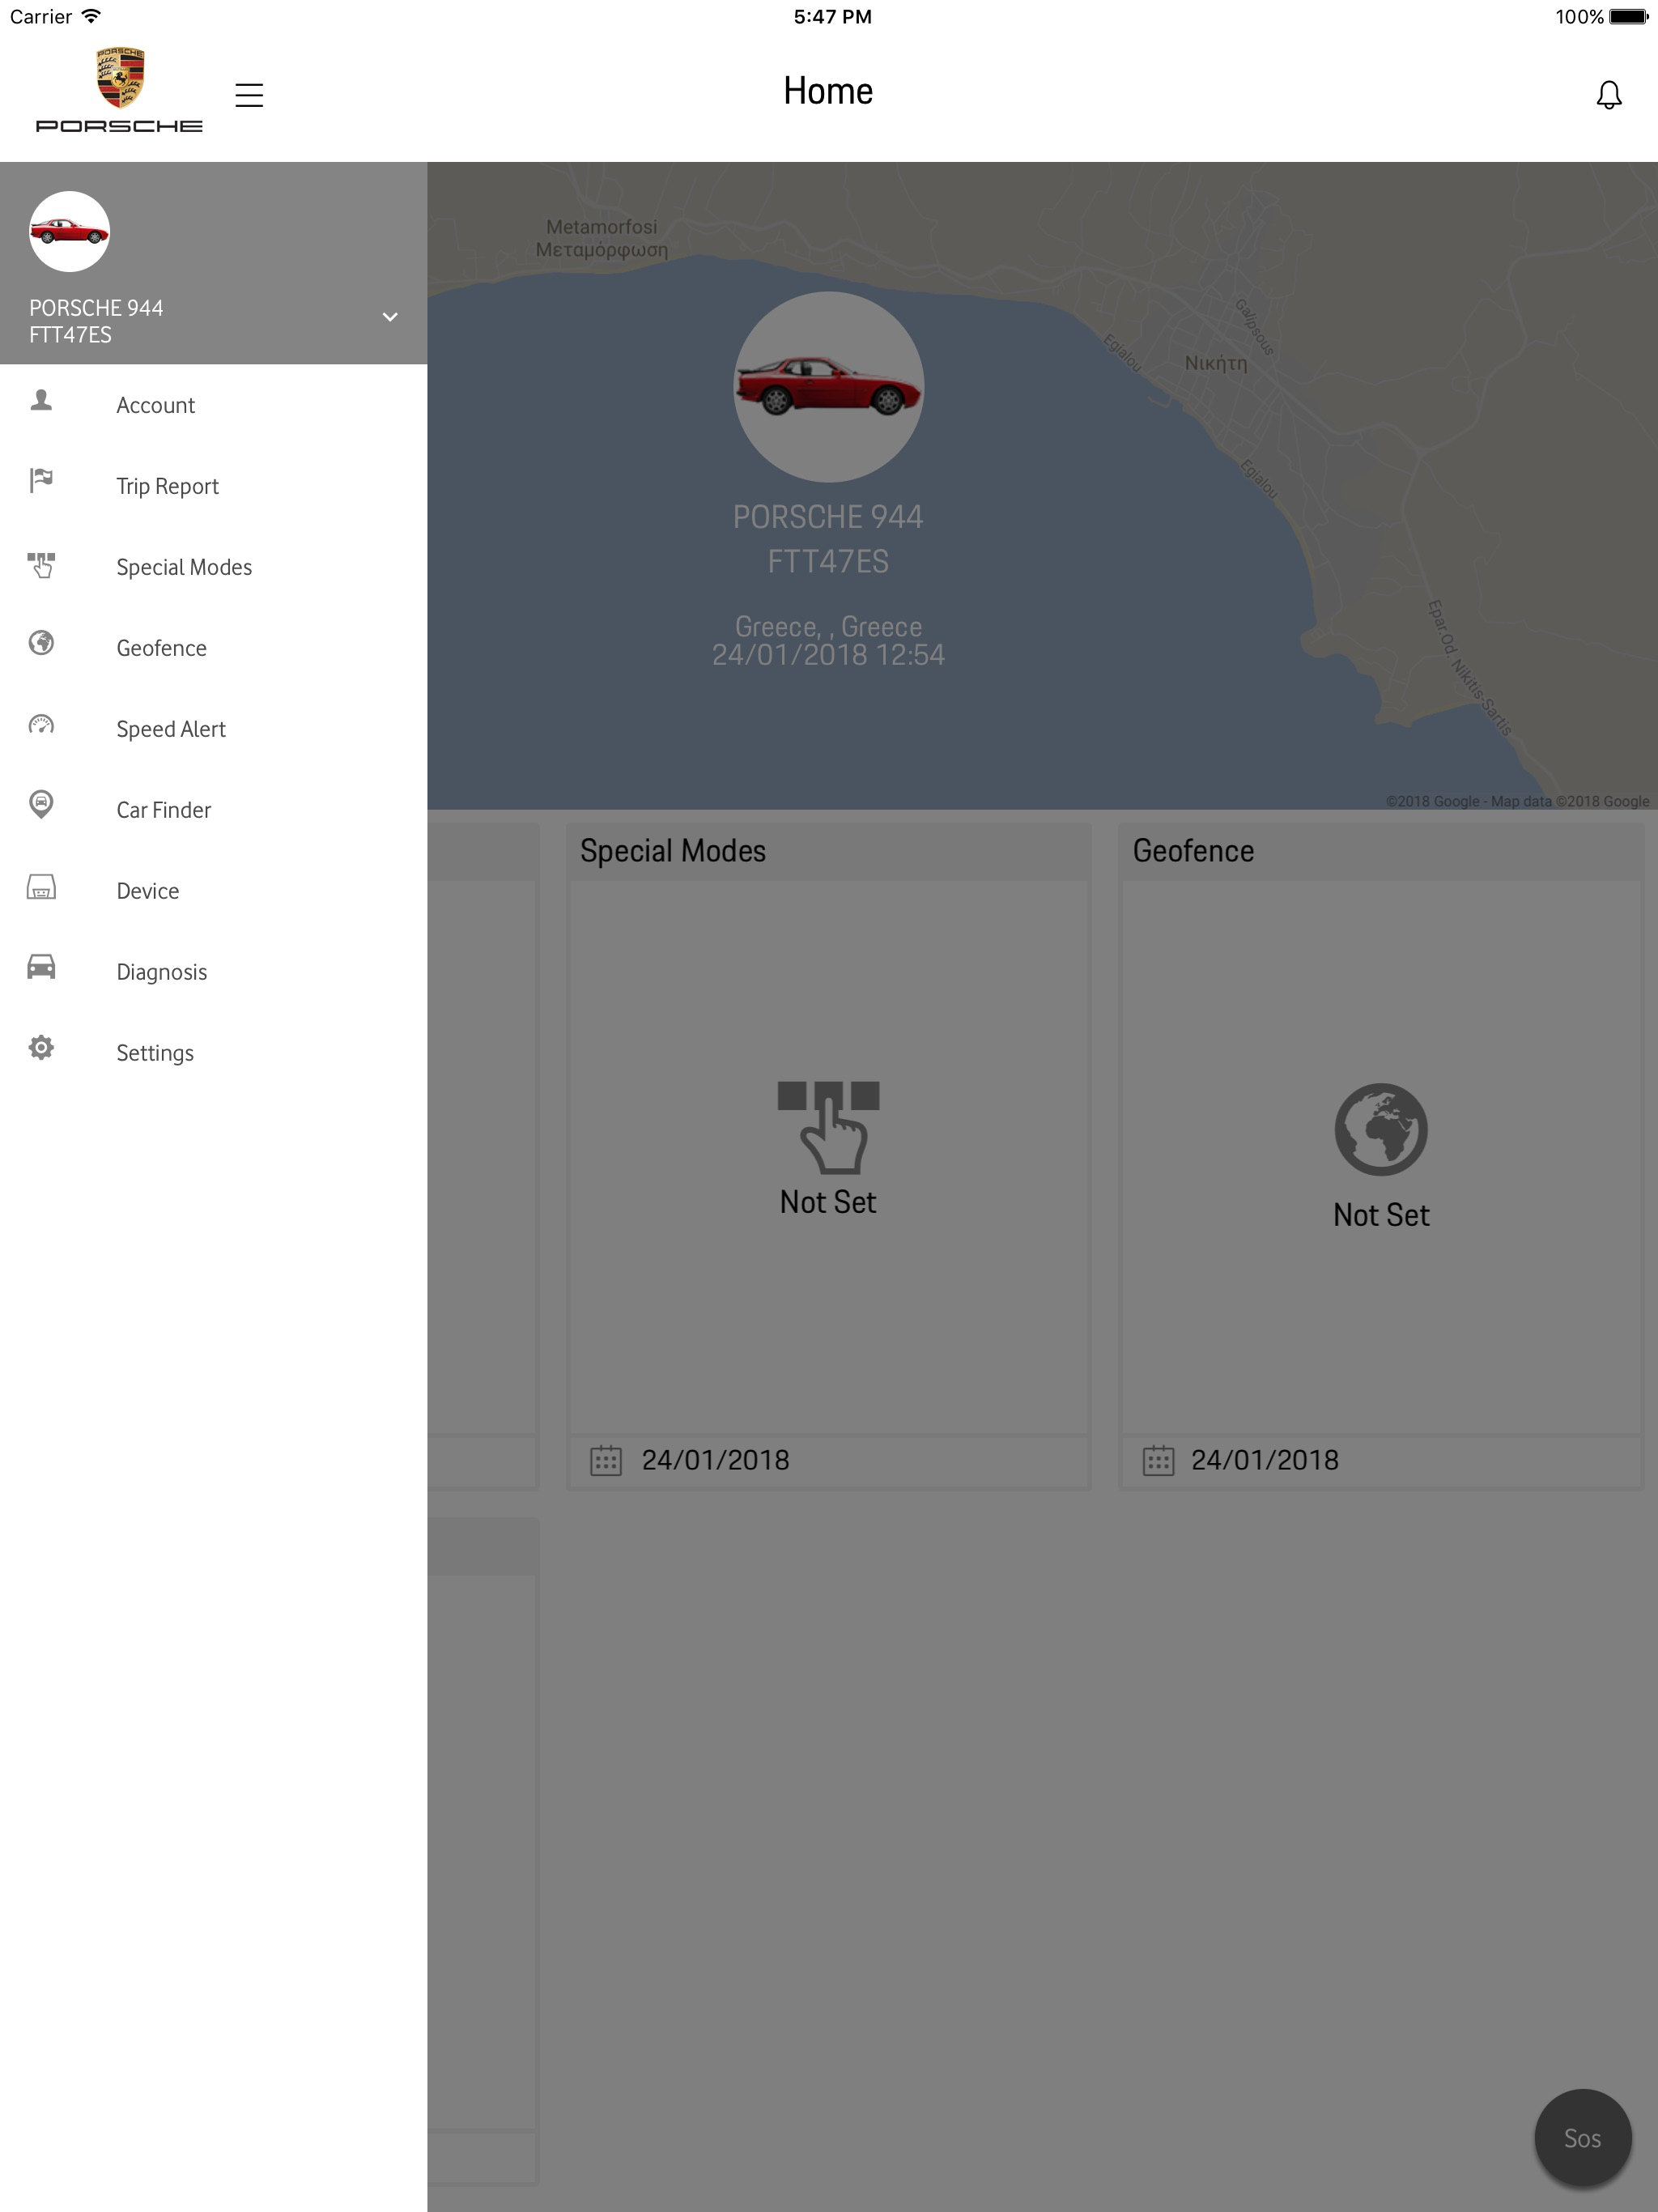
Task: Click the 24/01/2018 date under Geofence
Action: (1264, 1460)
